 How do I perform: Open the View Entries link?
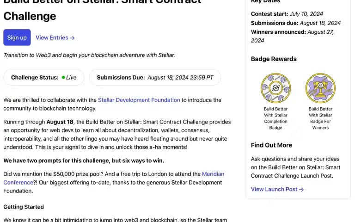[x=55, y=37]
